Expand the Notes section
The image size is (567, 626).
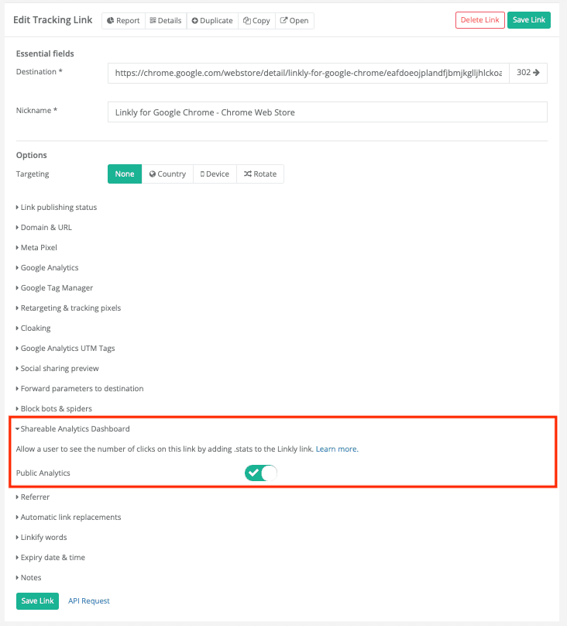(x=29, y=577)
